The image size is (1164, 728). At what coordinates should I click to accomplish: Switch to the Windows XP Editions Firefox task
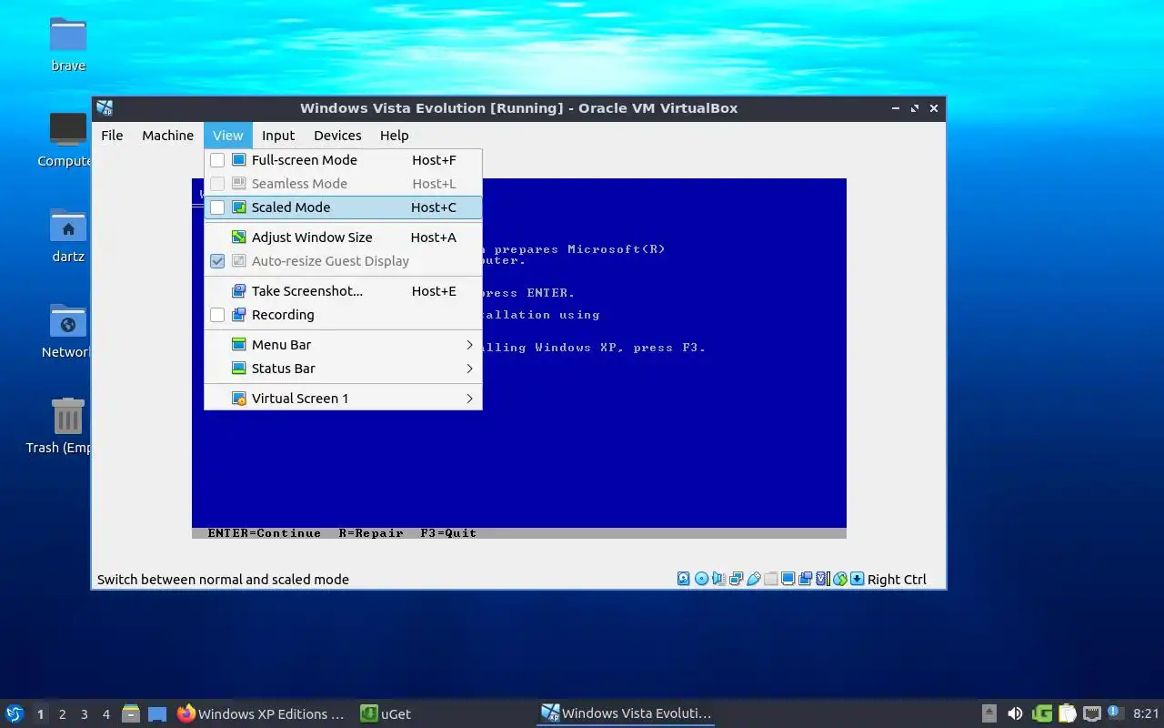coord(261,713)
